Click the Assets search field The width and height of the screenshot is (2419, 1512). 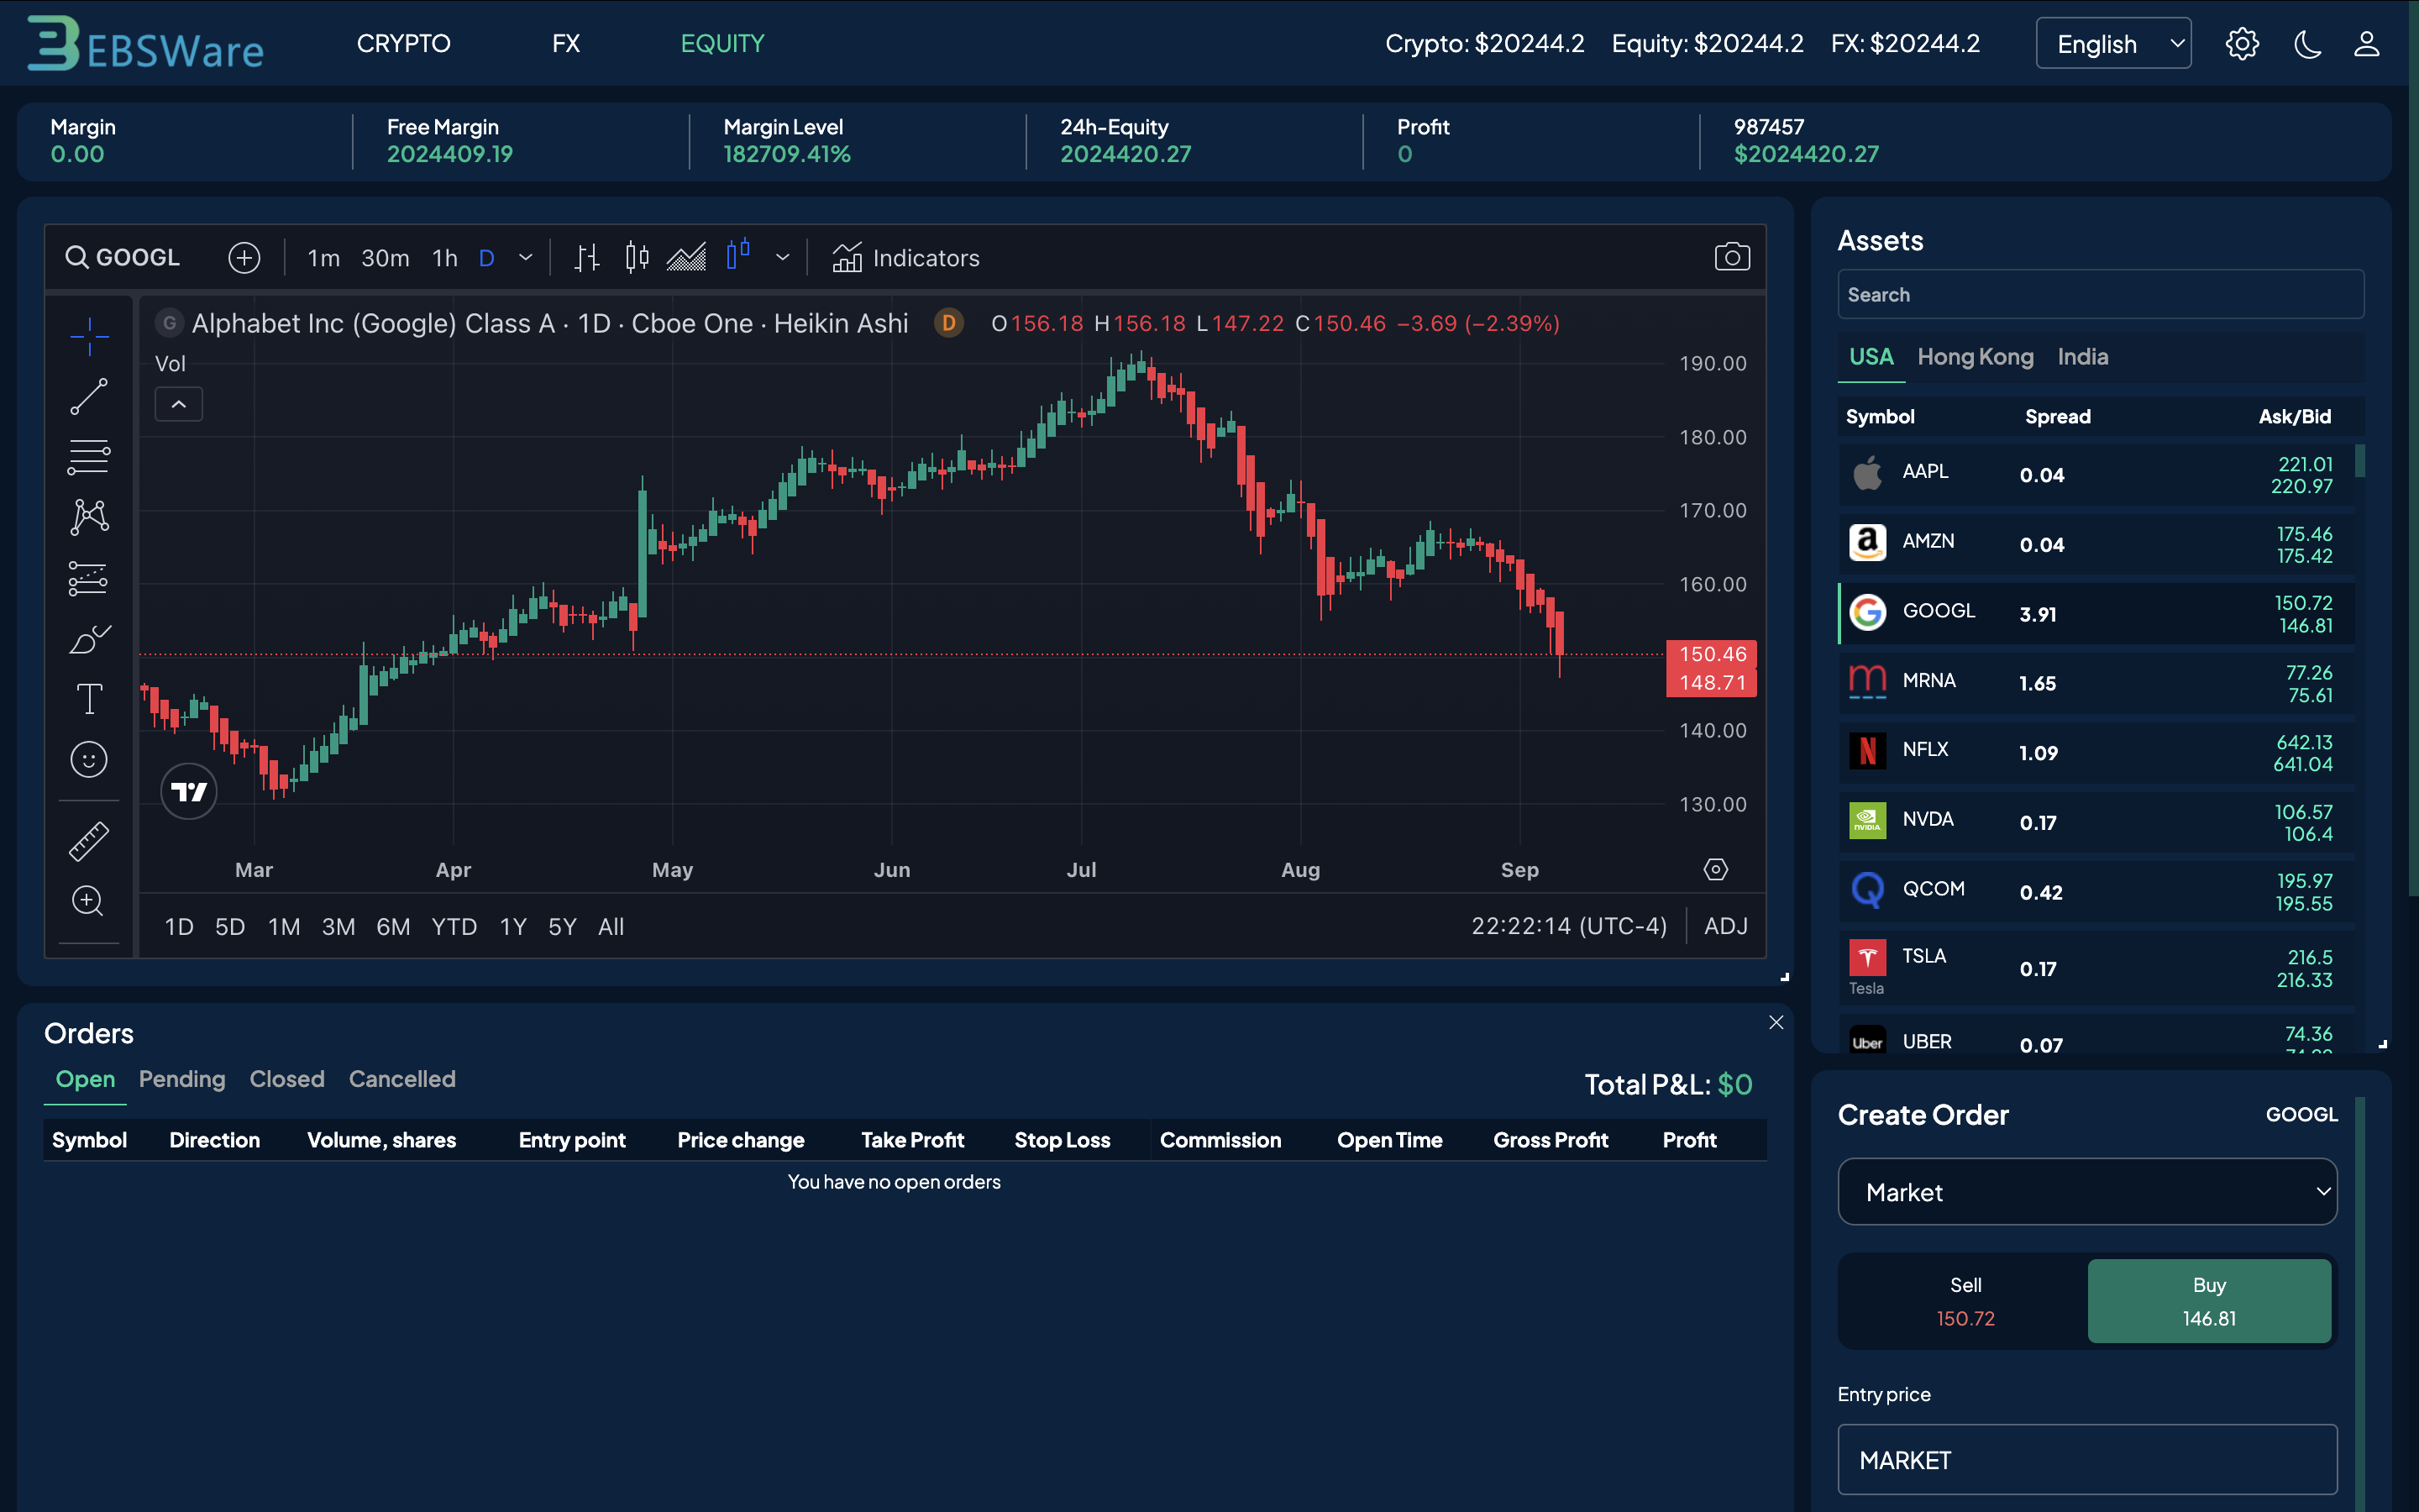[2100, 295]
